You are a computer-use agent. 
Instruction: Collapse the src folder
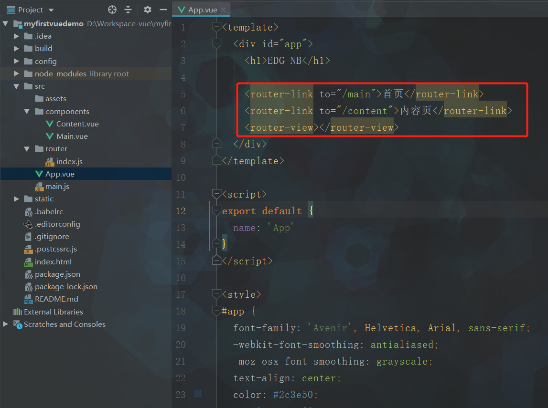pos(16,86)
